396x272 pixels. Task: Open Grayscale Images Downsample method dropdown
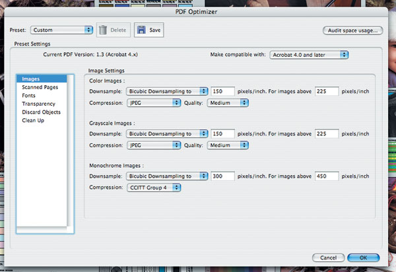[x=167, y=133]
